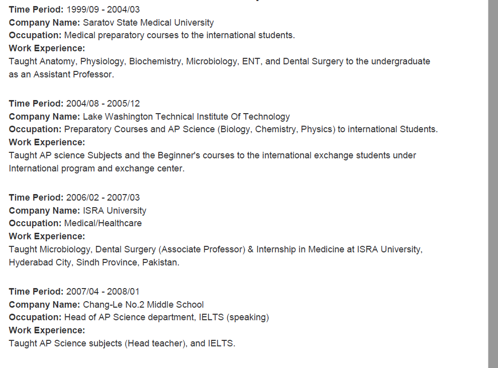This screenshot has width=498, height=368.
Task: Click the "2006/02 - 2007/03" time period
Action: [x=103, y=198]
